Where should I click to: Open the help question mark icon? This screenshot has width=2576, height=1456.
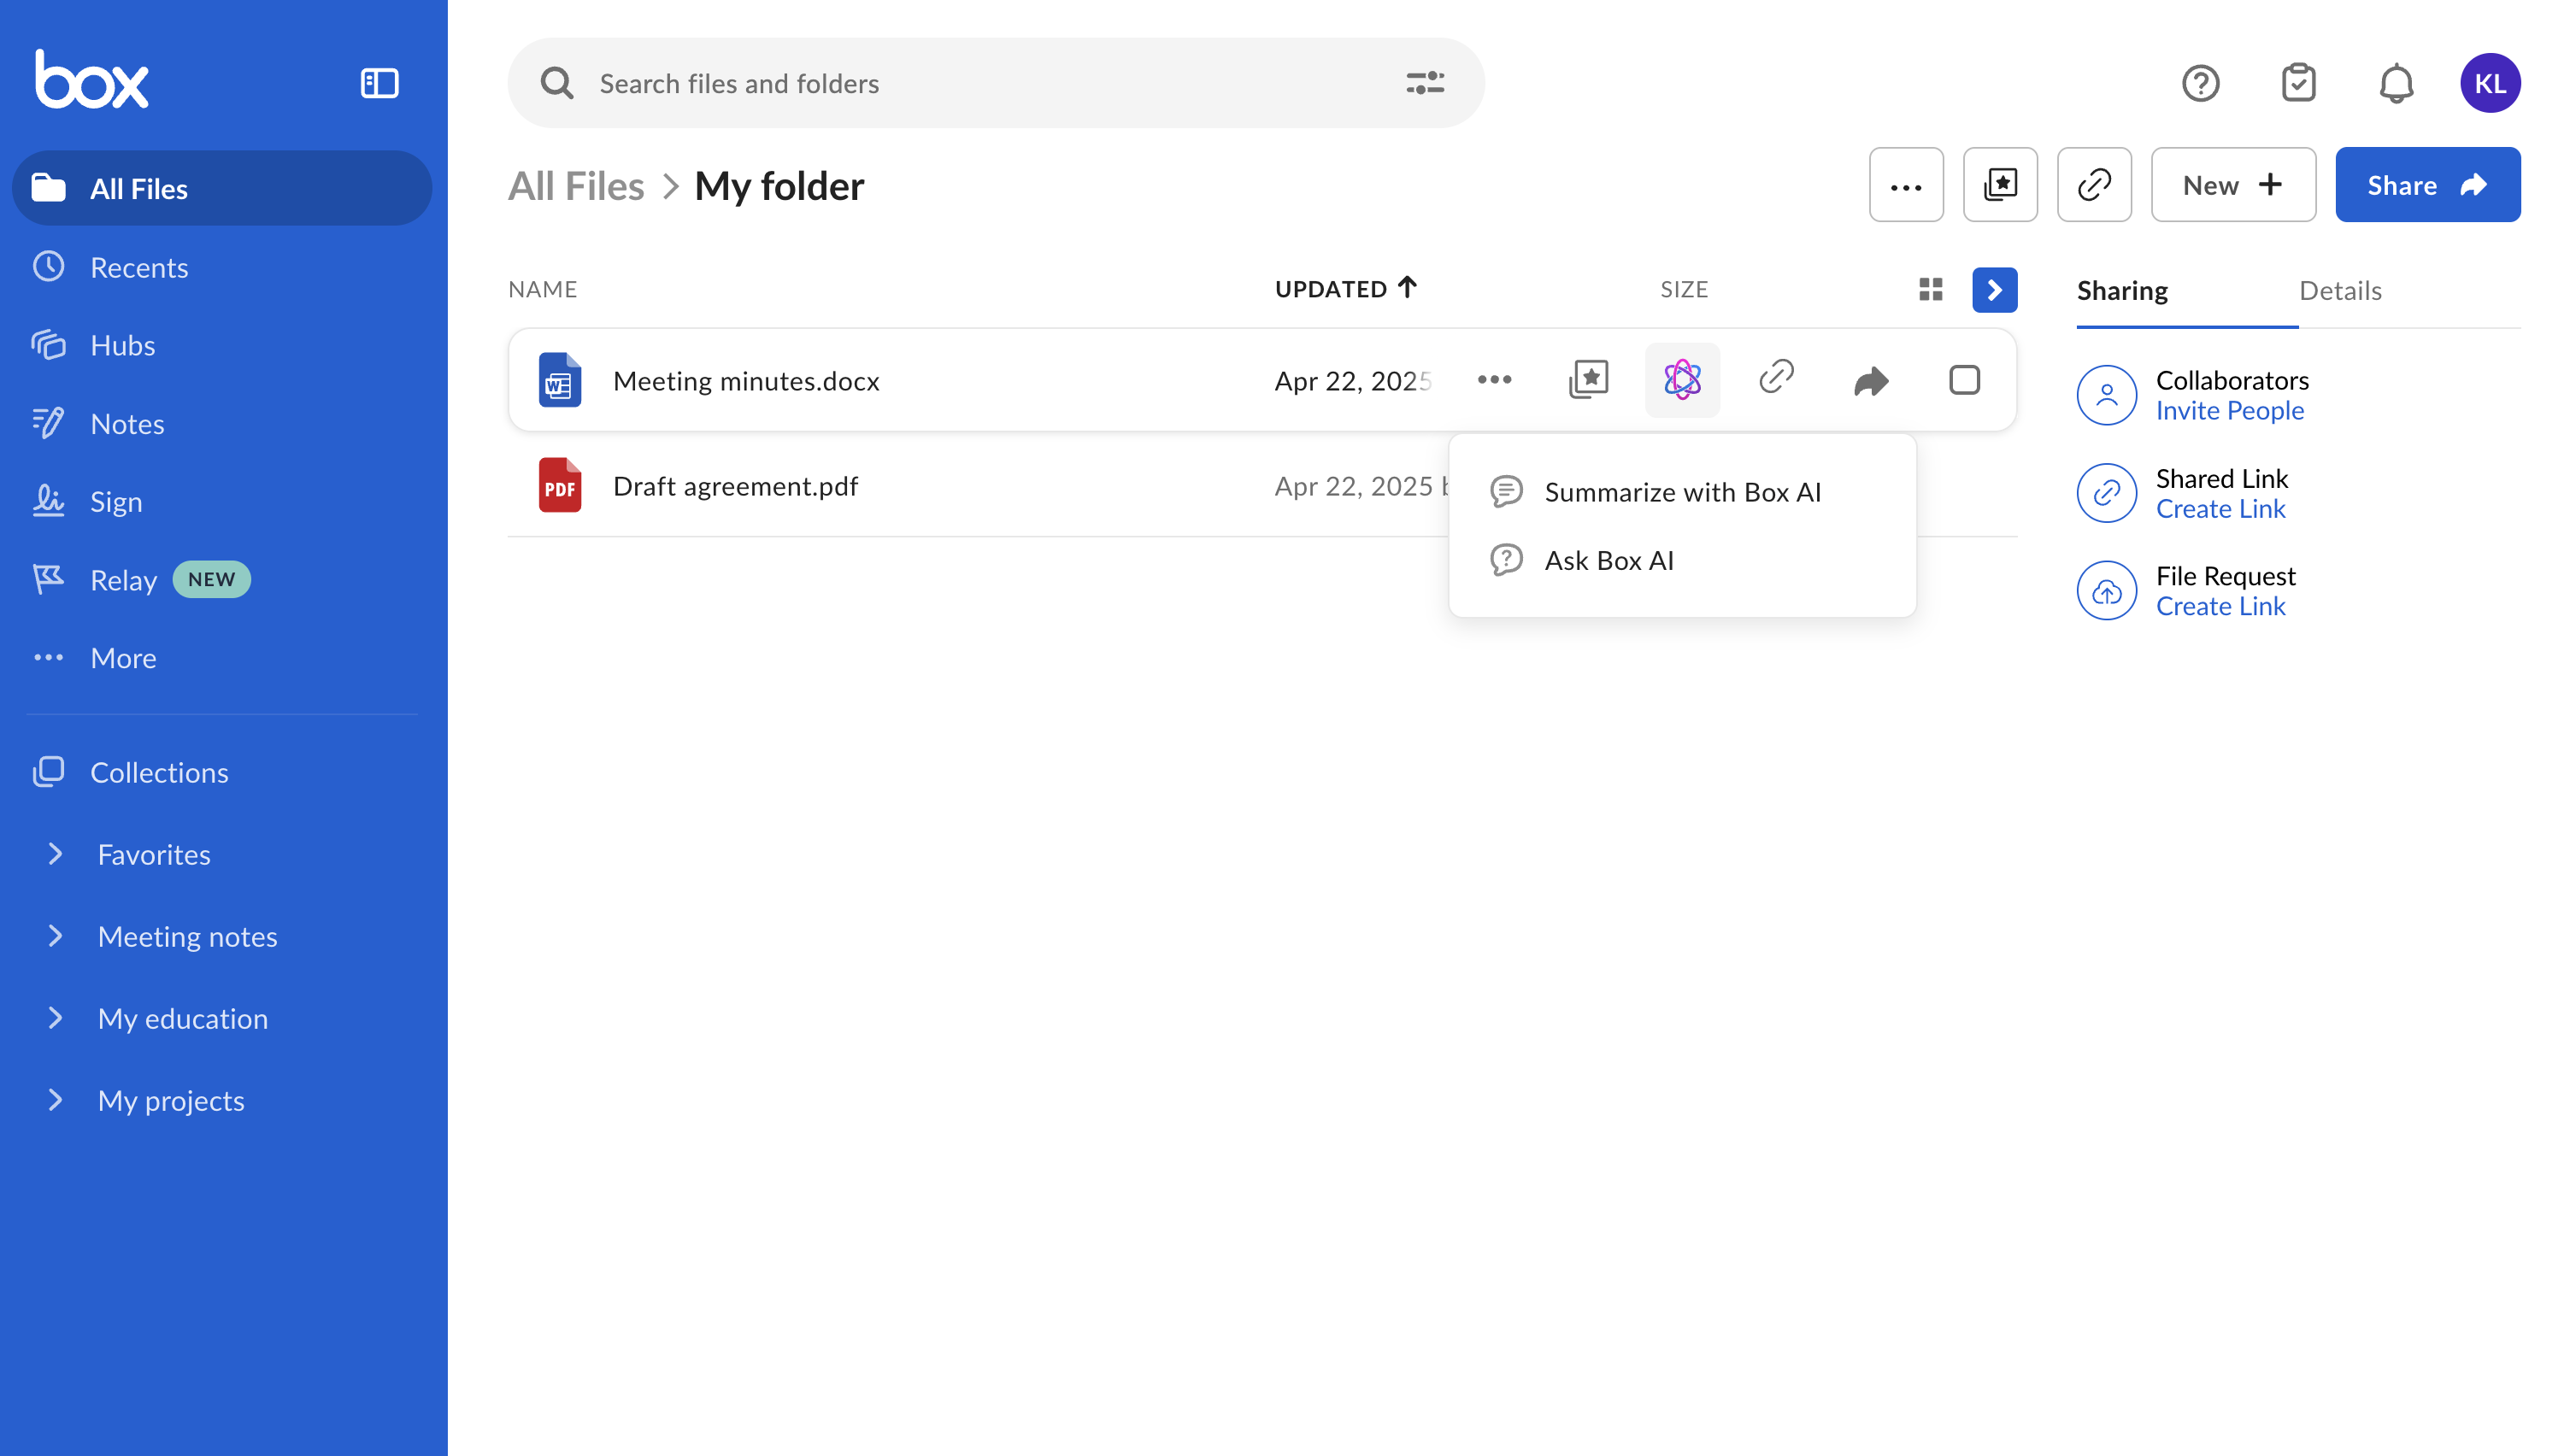(x=2200, y=83)
